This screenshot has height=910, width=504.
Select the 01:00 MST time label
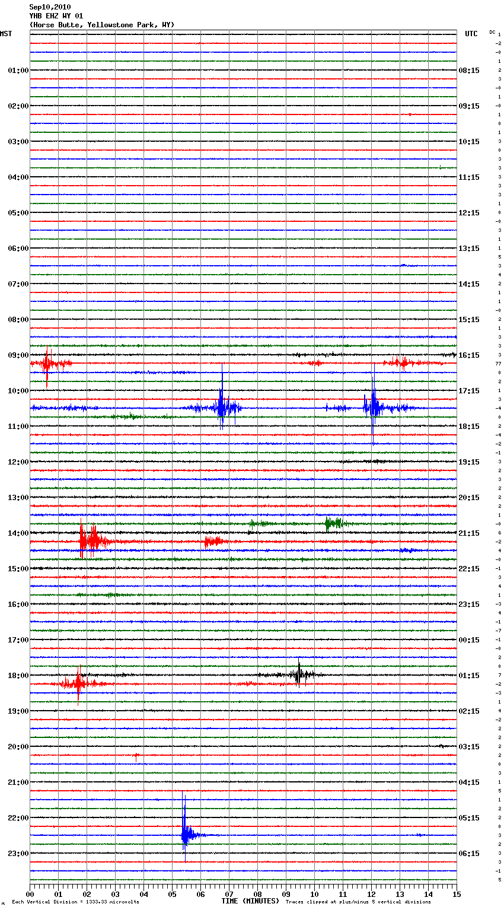click(x=18, y=71)
